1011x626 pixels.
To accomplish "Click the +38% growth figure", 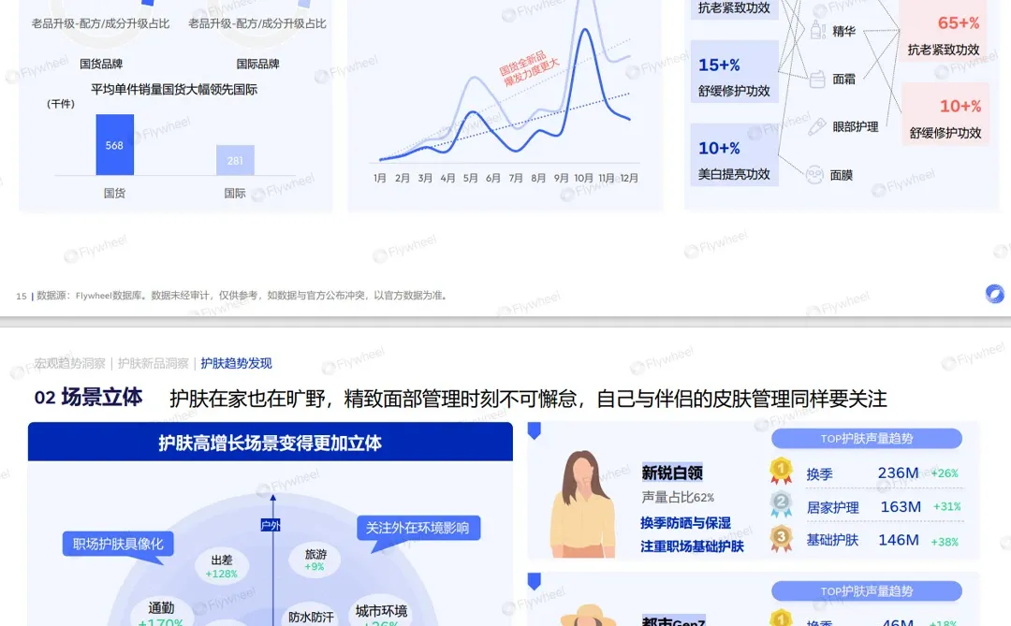I will pyautogui.click(x=945, y=542).
